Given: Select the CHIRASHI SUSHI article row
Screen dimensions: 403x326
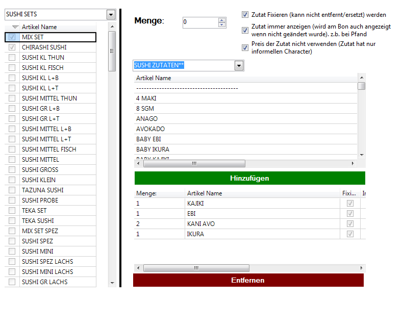Looking at the screenshot, I should (x=44, y=47).
